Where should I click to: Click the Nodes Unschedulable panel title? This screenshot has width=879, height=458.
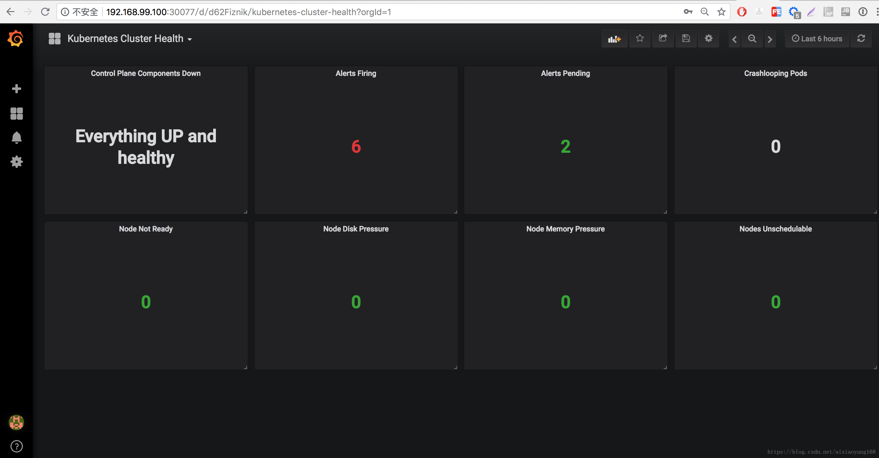776,229
